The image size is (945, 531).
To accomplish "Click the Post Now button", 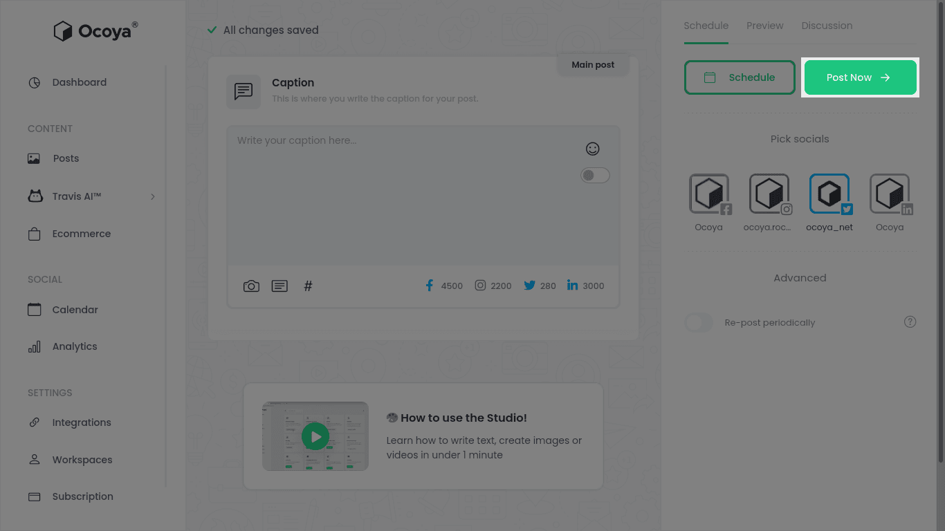I will click(860, 77).
